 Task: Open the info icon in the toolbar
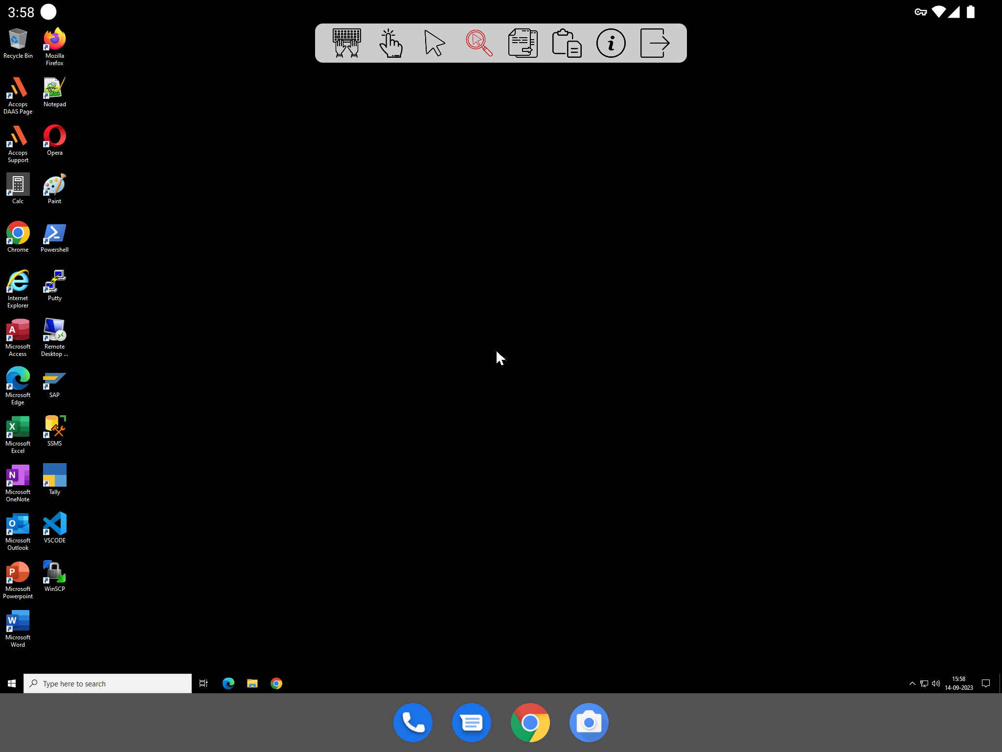(x=611, y=43)
